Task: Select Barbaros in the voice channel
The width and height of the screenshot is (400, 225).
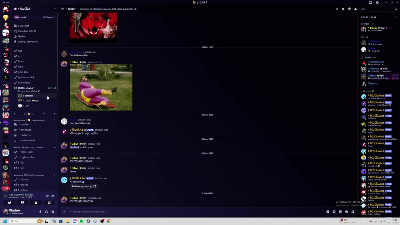Action: [37, 96]
